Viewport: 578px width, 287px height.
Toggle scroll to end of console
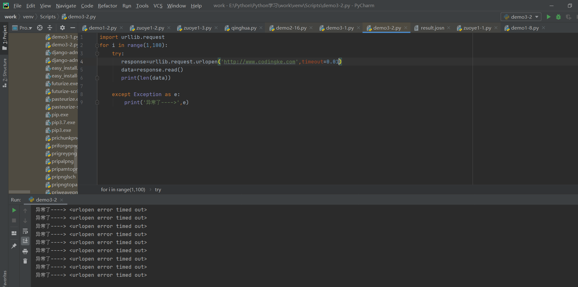(x=25, y=241)
